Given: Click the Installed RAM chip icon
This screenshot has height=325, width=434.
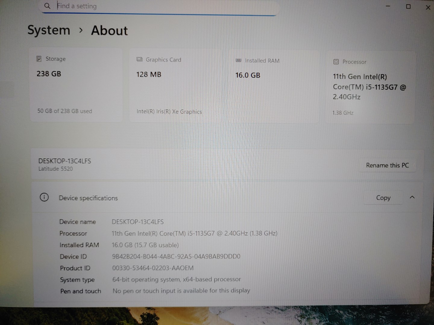Looking at the screenshot, I should (238, 60).
